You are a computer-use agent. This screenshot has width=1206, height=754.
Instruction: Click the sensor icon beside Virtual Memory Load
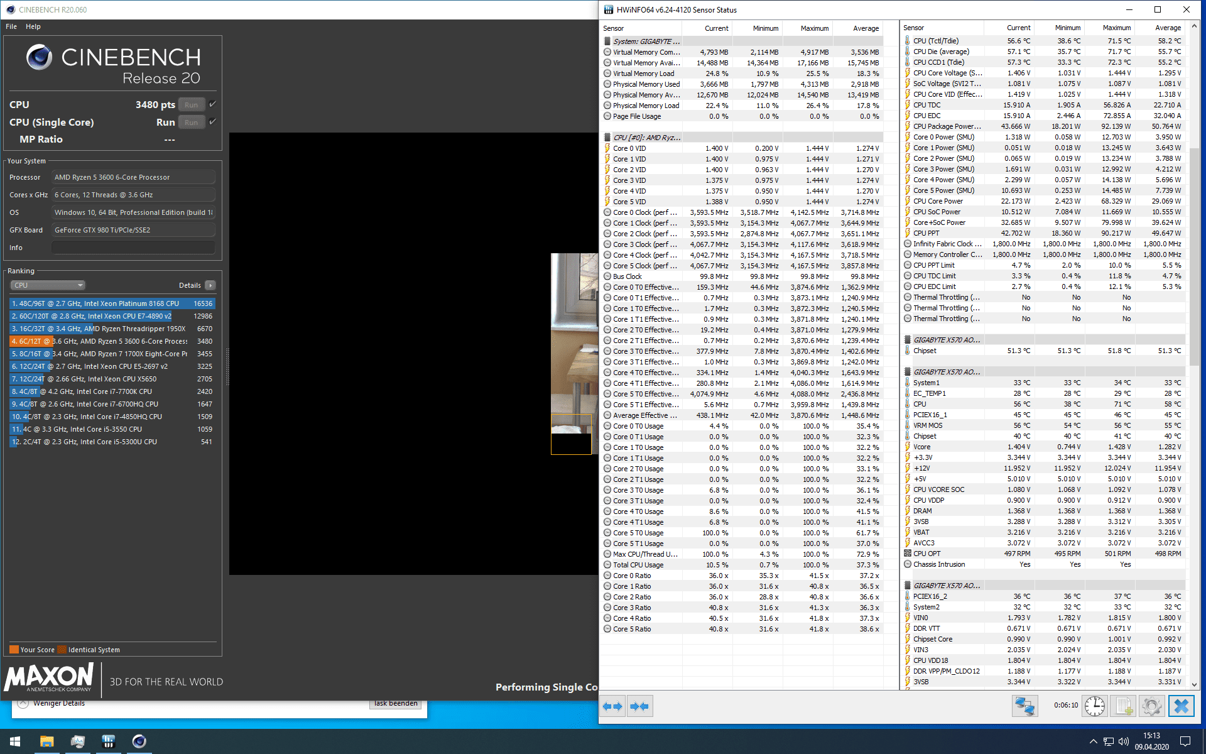607,74
